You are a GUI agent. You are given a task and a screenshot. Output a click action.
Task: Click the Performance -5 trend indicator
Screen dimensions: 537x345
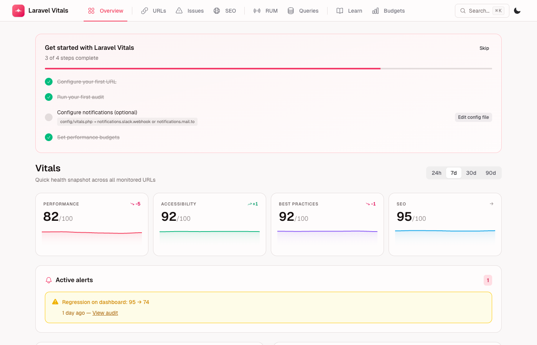tap(135, 204)
